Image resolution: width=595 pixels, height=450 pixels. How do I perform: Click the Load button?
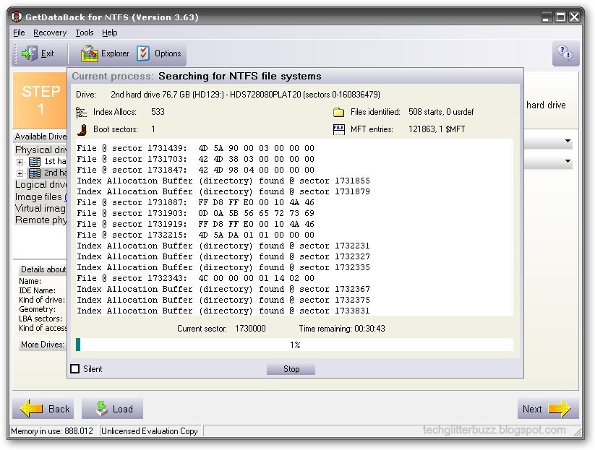(112, 409)
